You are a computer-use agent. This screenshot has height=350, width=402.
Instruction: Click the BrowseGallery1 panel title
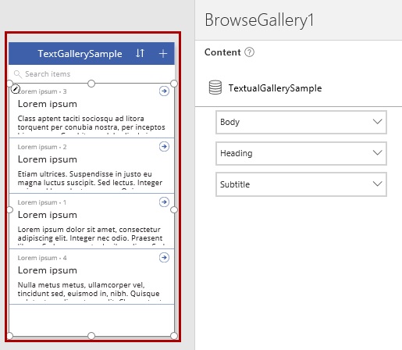tap(259, 20)
